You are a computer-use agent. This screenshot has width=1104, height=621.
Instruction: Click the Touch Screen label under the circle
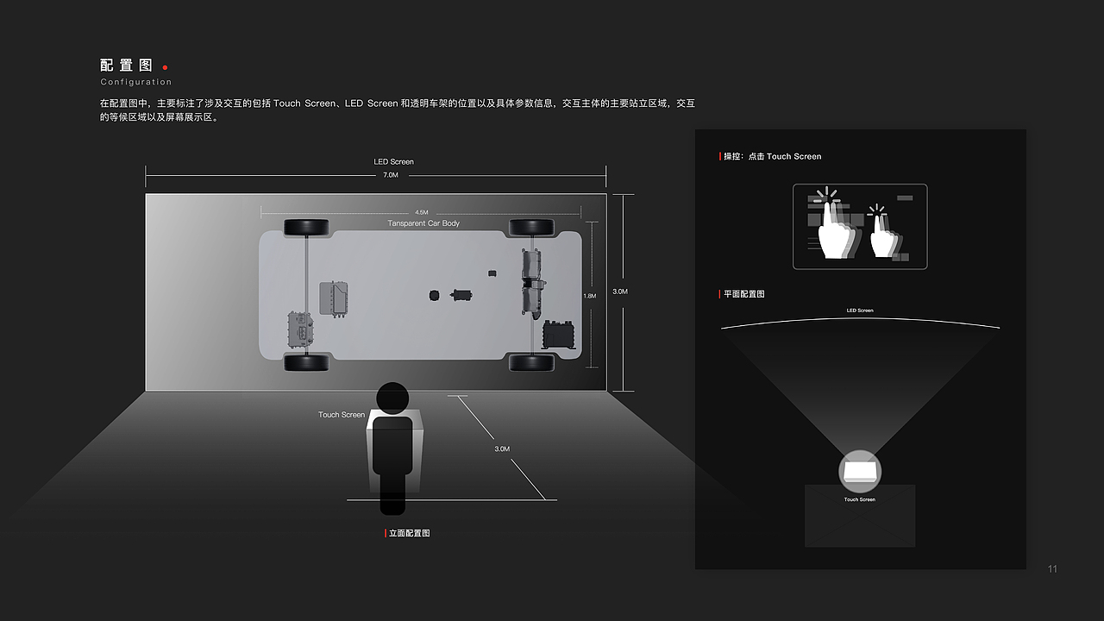tap(860, 499)
